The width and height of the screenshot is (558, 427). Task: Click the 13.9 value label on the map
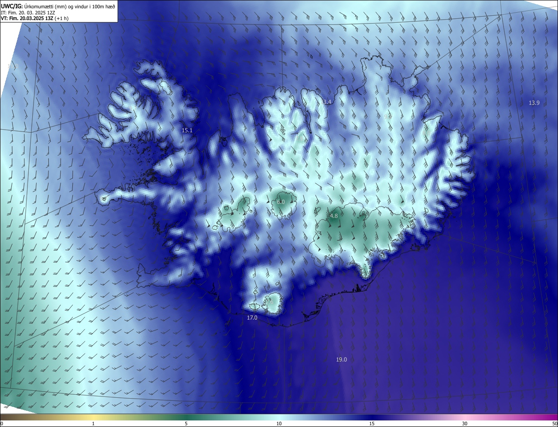[534, 103]
